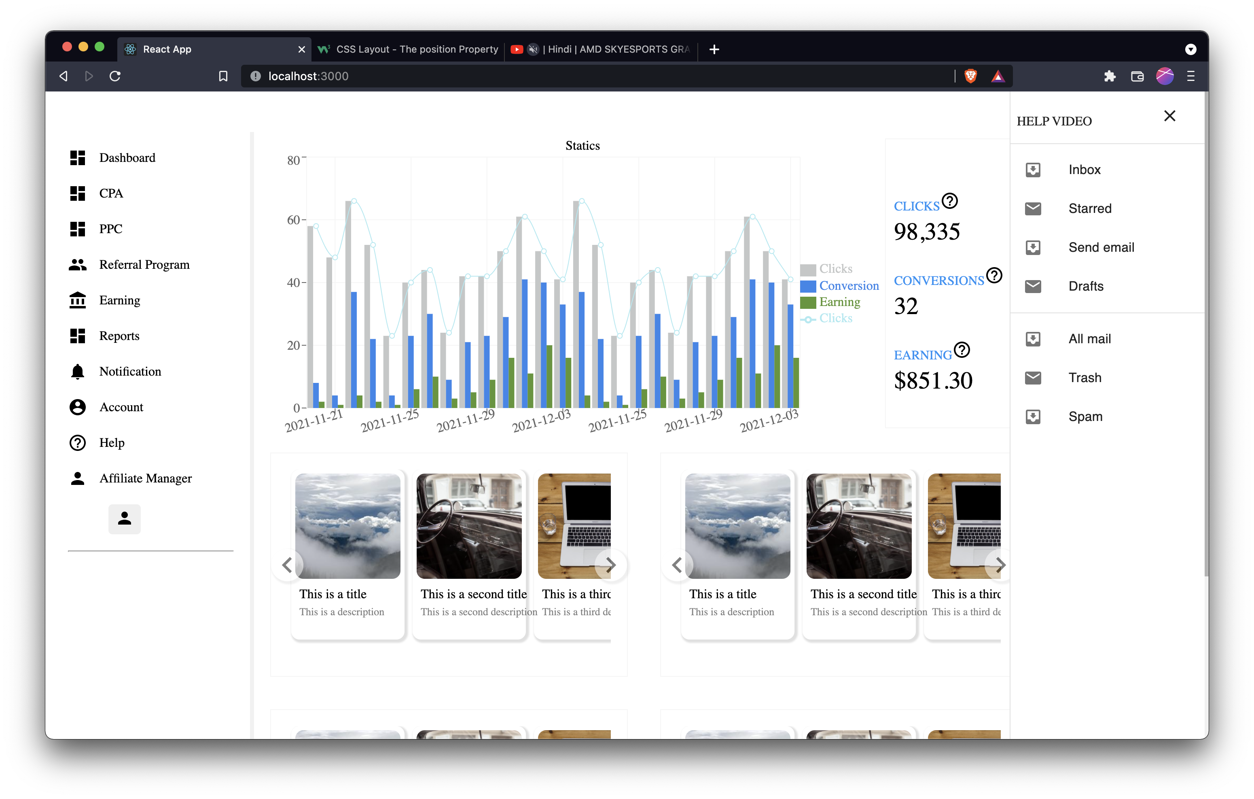The height and width of the screenshot is (799, 1254).
Task: Click the Starred mail icon
Action: [1033, 208]
